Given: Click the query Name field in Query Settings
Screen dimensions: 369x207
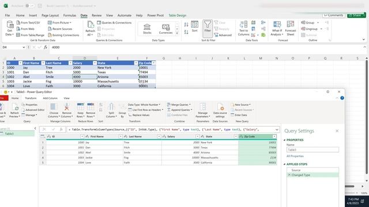Looking at the screenshot, I should pos(312,149).
